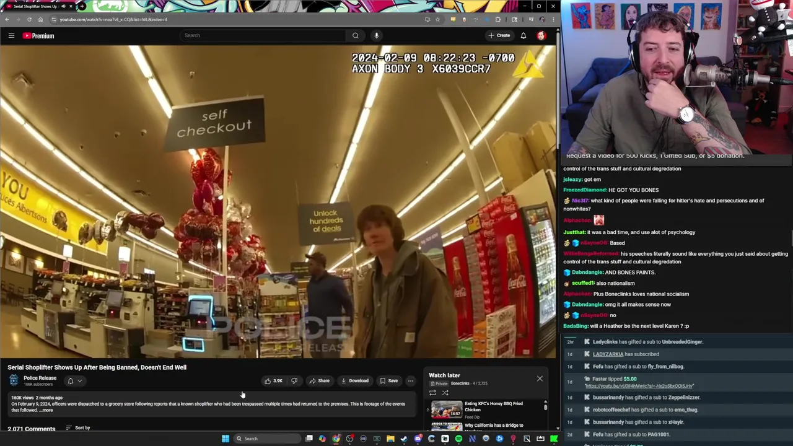The width and height of the screenshot is (793, 446).
Task: Open the tipped youtu.be link in chat
Action: click(x=639, y=386)
